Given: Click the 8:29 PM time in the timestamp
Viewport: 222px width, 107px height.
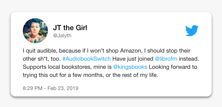Looking at the screenshot, I should tap(33, 88).
